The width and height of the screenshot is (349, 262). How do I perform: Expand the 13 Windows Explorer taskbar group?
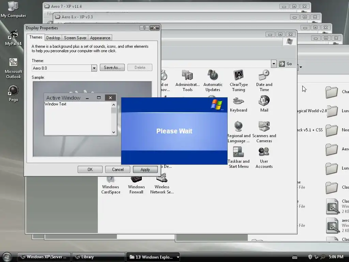pos(178,257)
